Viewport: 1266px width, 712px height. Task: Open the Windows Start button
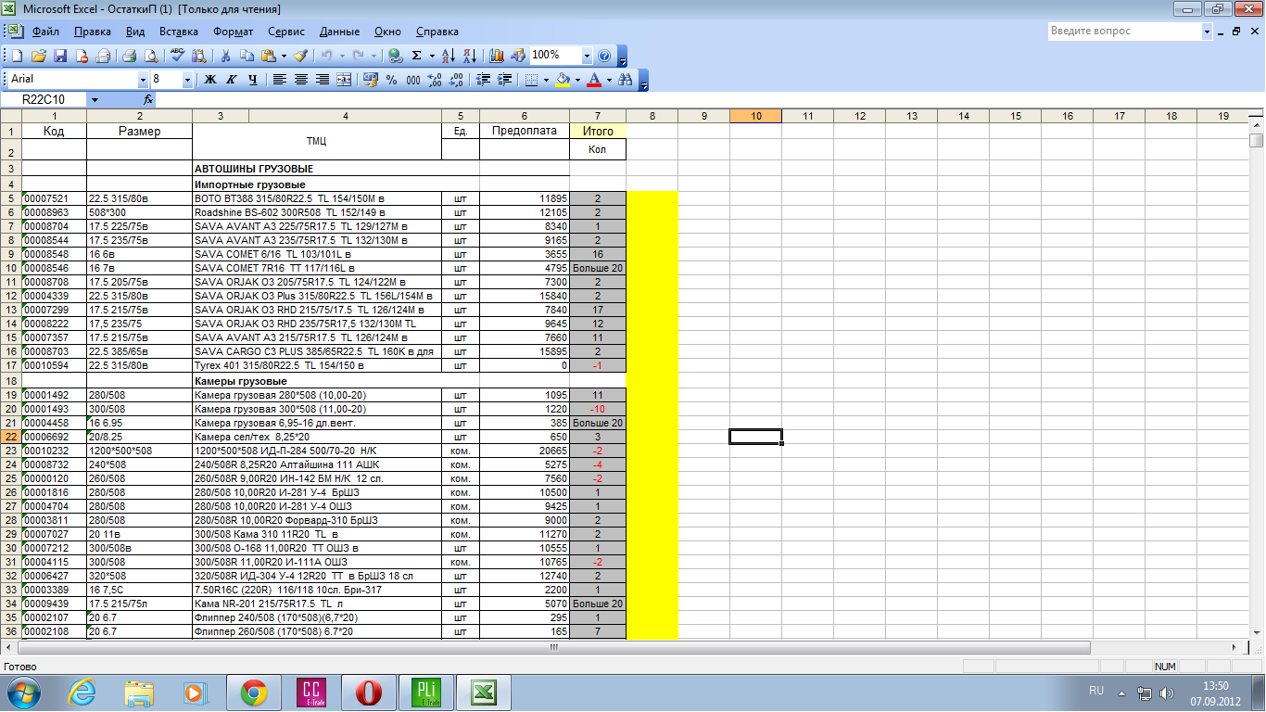pos(25,692)
